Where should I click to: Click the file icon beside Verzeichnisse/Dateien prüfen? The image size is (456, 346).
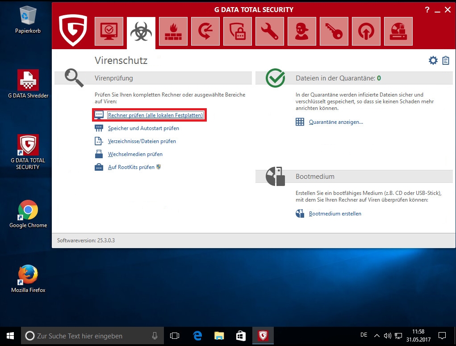coord(99,141)
